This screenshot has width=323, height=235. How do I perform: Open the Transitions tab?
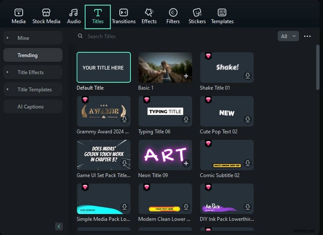[124, 17]
